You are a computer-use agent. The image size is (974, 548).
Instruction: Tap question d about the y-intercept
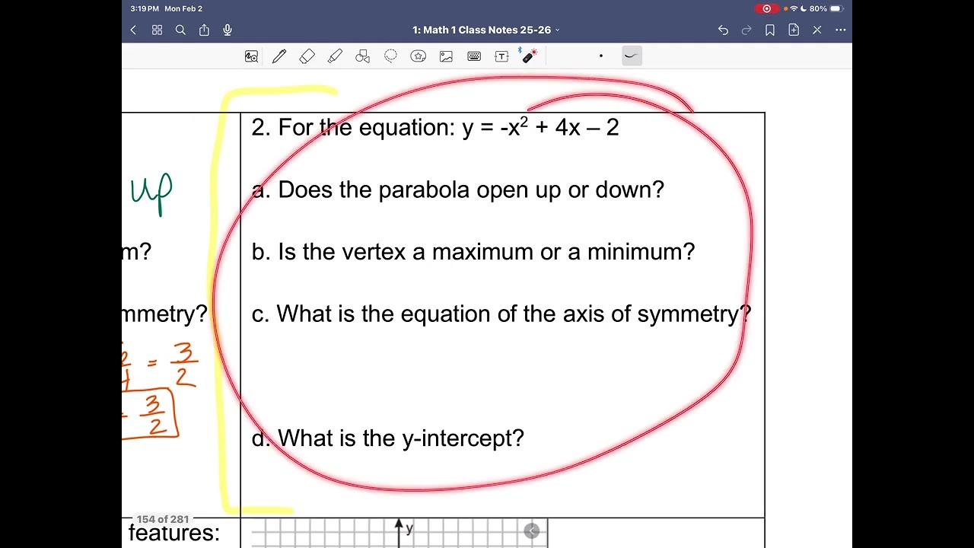[388, 438]
